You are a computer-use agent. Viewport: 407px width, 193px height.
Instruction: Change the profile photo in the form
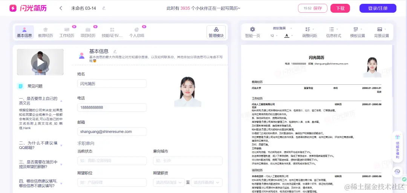188,92
